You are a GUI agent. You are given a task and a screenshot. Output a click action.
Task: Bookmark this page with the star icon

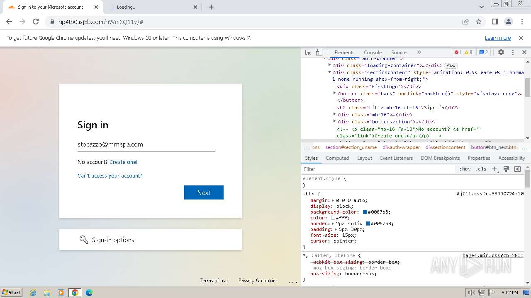click(479, 22)
